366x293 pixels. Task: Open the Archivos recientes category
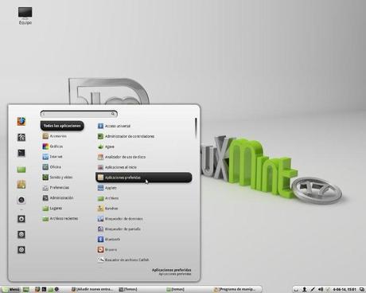click(x=60, y=218)
